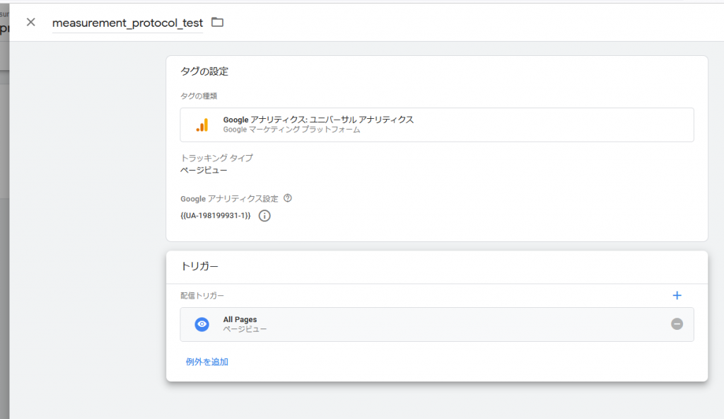Click the トラッキング タイプ label
The image size is (724, 419).
(216, 158)
